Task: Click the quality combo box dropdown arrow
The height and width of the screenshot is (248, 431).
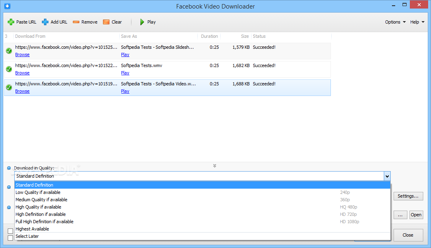Action: [387, 176]
